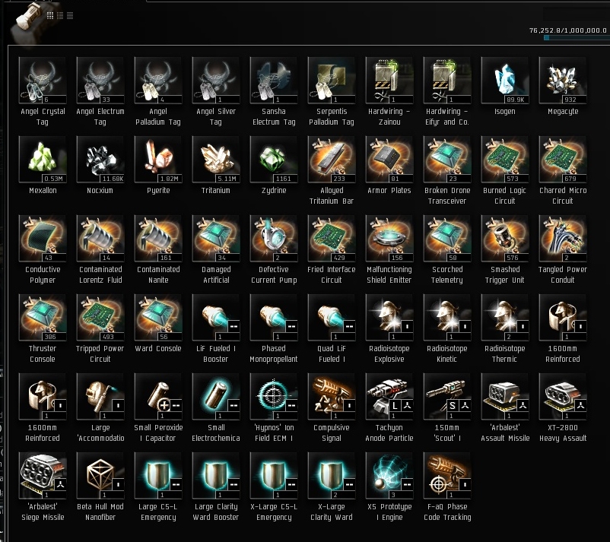Select the Tachyon Anode Particle turret
610x542 pixels.
[x=389, y=397]
